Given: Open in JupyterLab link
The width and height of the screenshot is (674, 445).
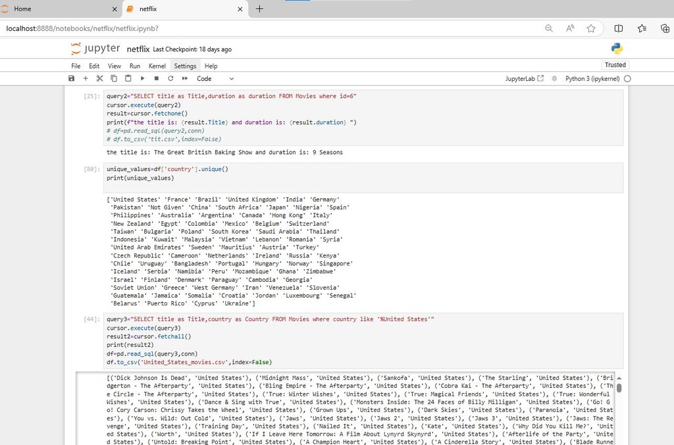Looking at the screenshot, I should click(x=525, y=79).
